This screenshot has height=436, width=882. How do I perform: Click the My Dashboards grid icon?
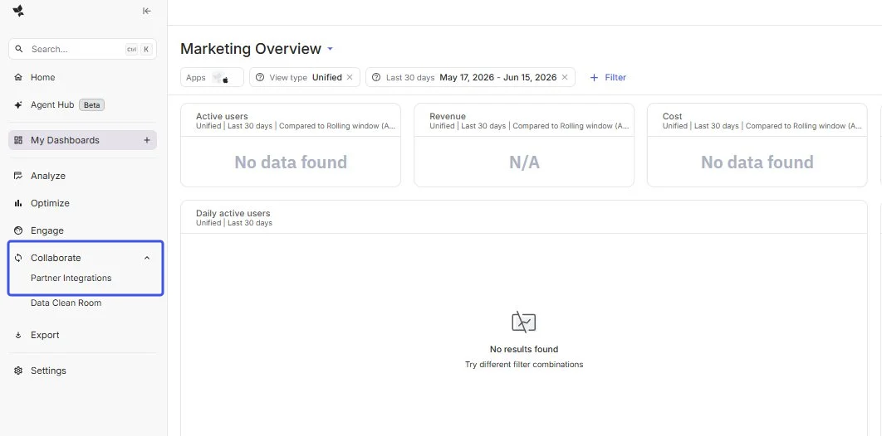click(x=18, y=140)
